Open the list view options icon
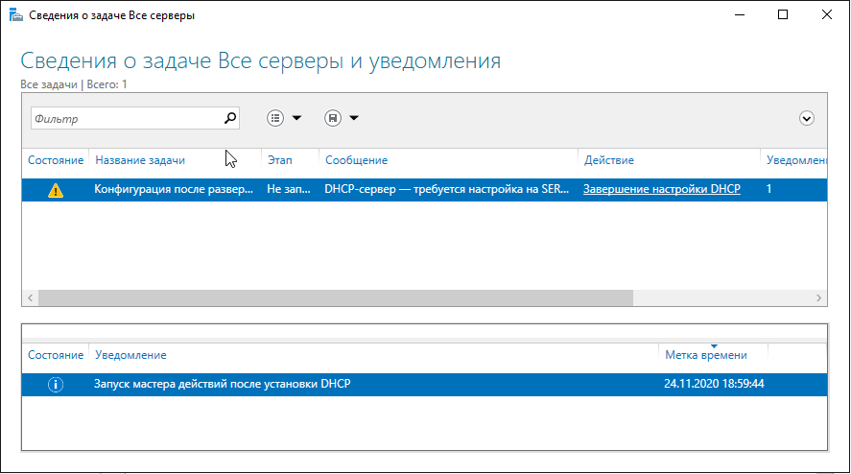The image size is (851, 474). [275, 118]
